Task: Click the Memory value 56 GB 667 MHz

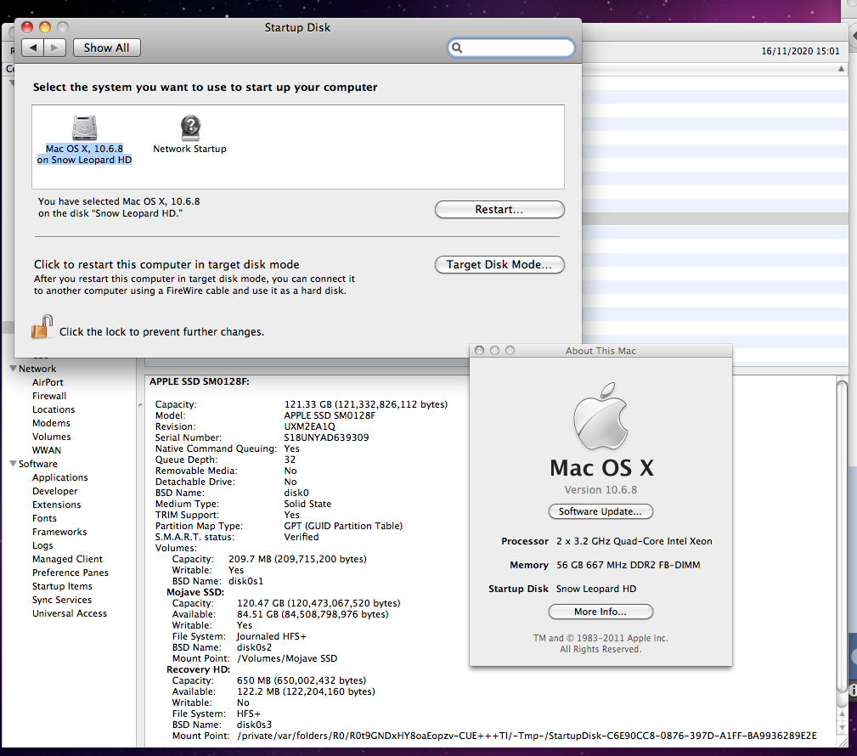Action: click(628, 565)
